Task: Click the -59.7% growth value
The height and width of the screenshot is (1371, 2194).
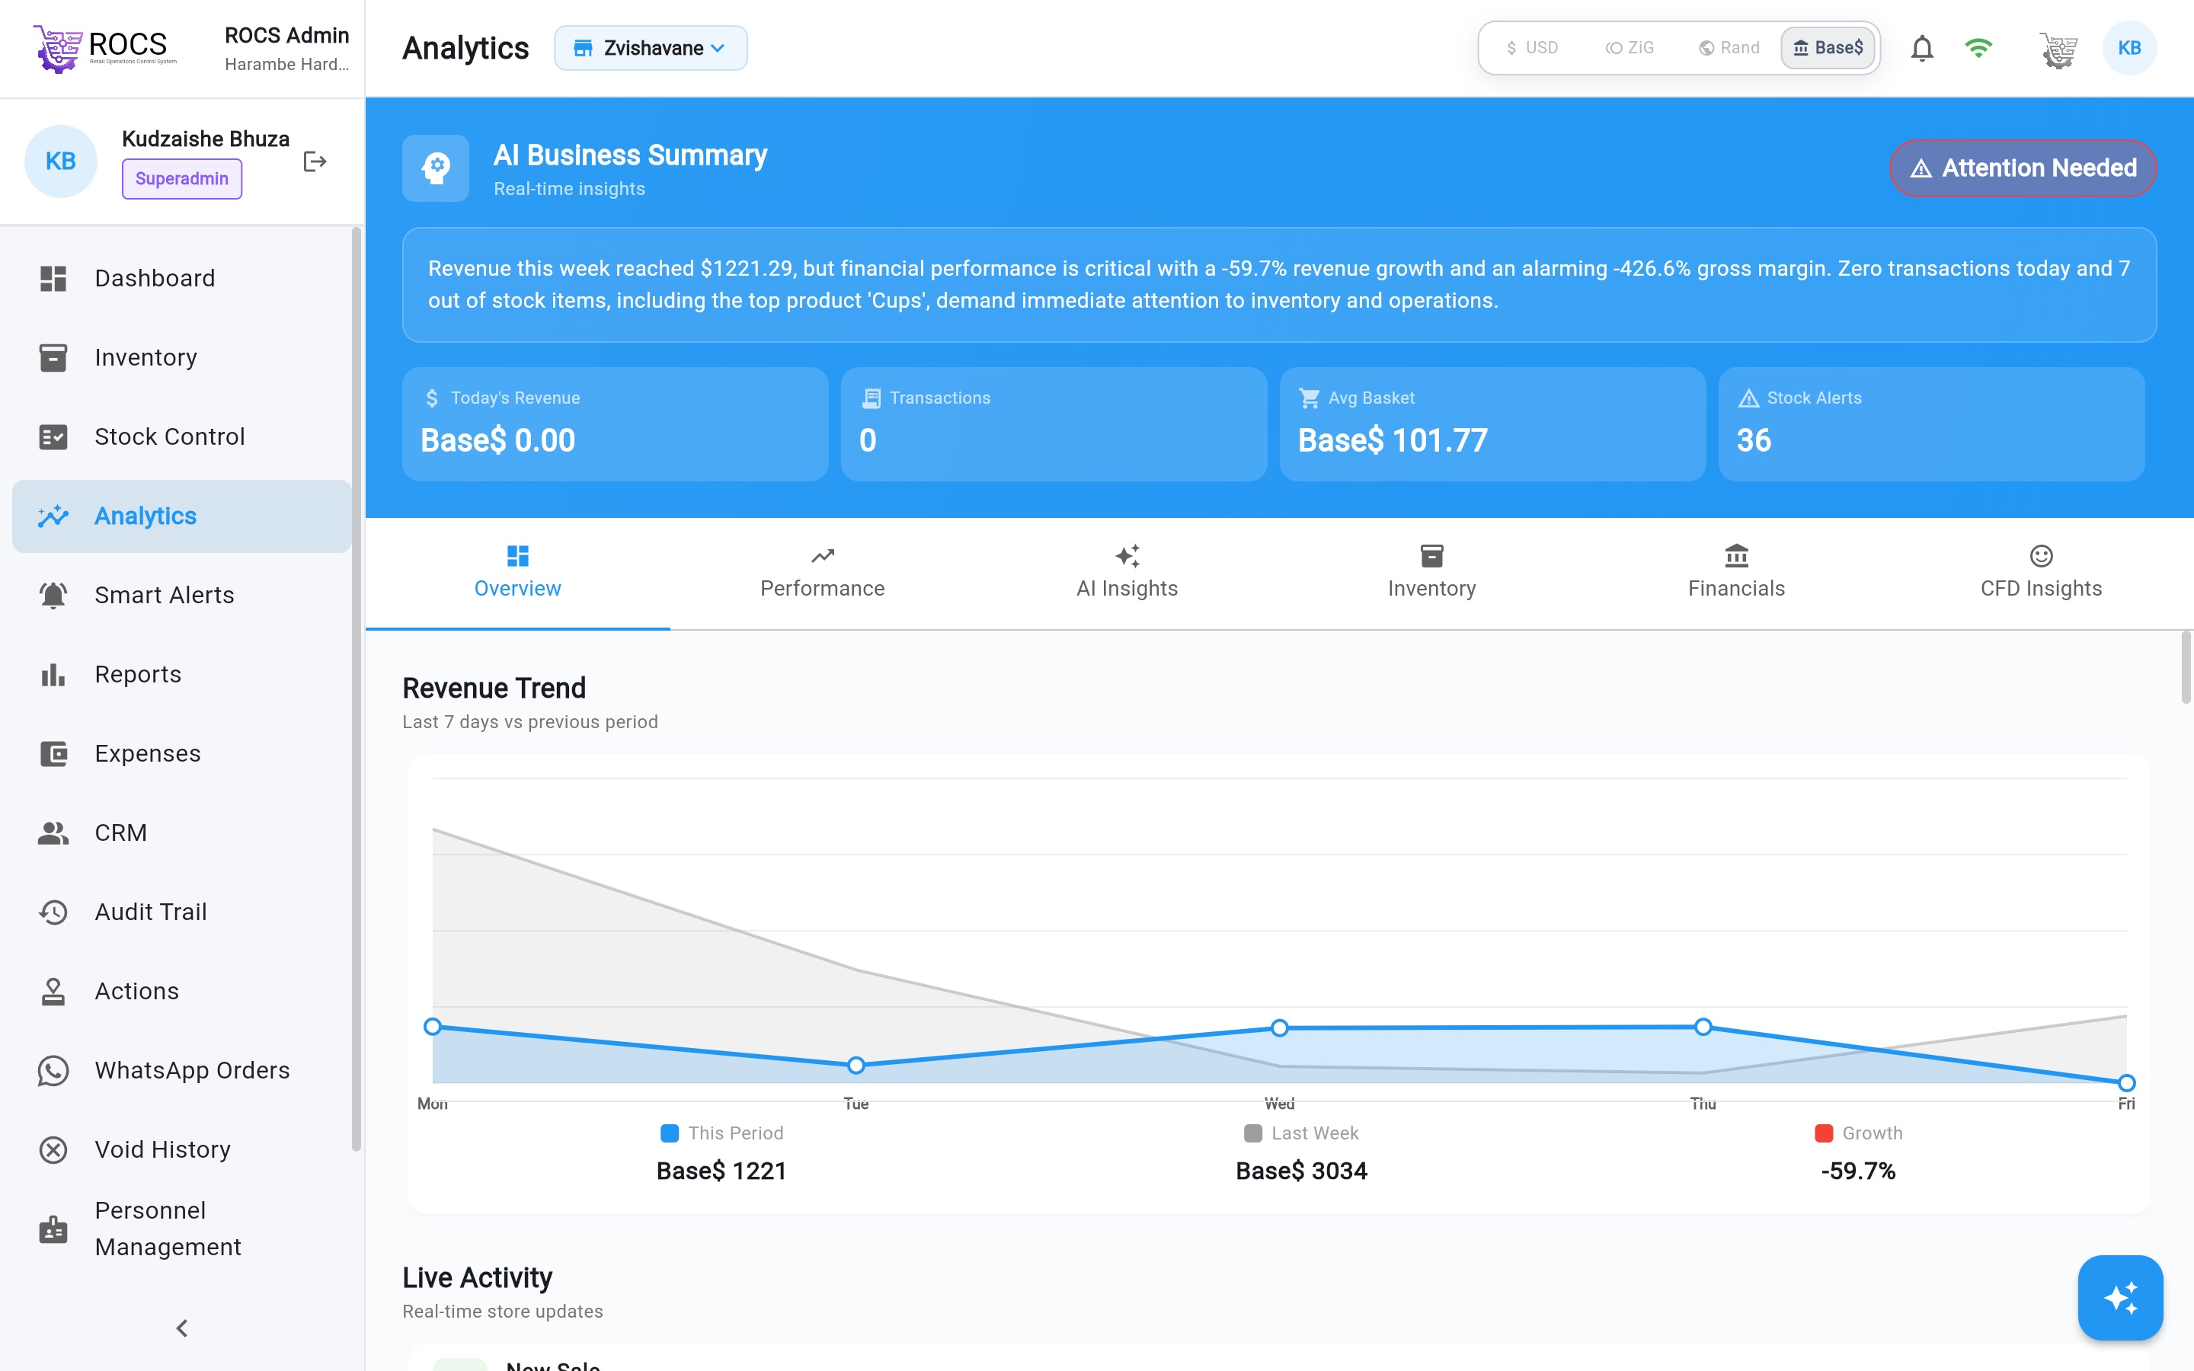Action: (1859, 1171)
